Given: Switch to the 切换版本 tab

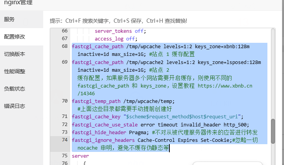Looking at the screenshot, I should click(x=15, y=54).
